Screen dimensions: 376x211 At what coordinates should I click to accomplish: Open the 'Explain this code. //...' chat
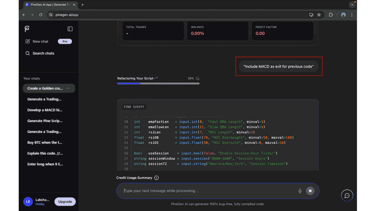click(45, 153)
